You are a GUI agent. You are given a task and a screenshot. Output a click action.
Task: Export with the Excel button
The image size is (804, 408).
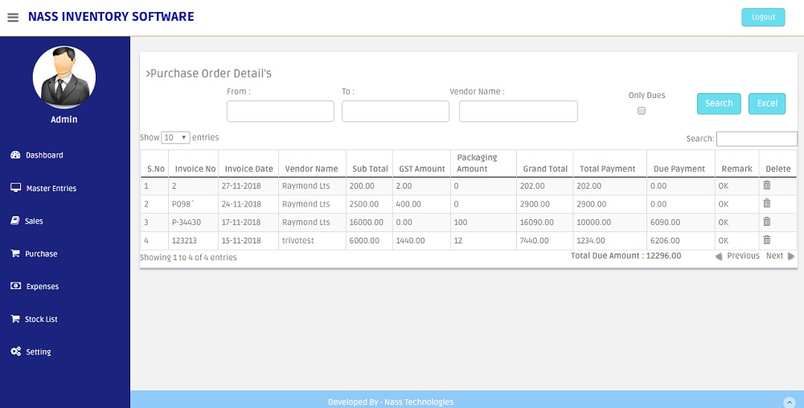[x=767, y=104]
